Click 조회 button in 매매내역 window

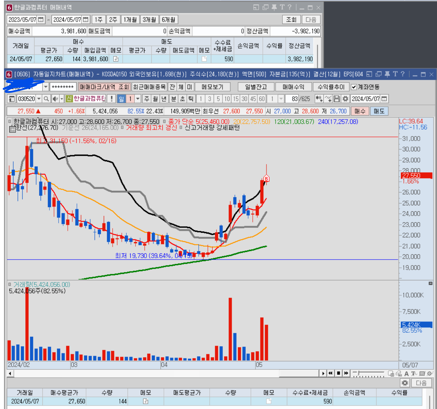291,20
